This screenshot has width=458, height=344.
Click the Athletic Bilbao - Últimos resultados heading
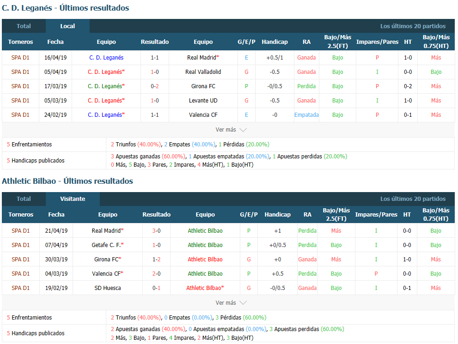click(x=67, y=181)
